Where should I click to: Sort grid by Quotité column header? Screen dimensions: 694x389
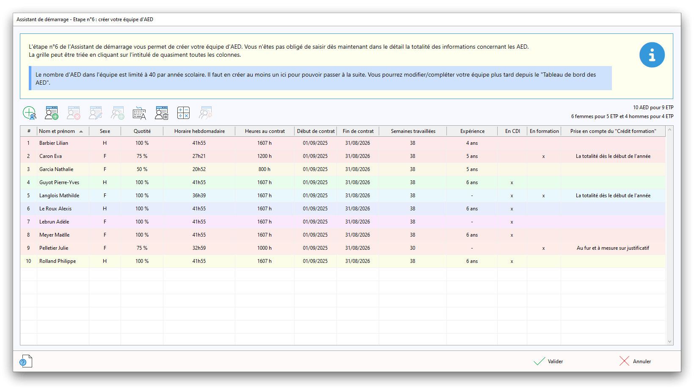(142, 131)
